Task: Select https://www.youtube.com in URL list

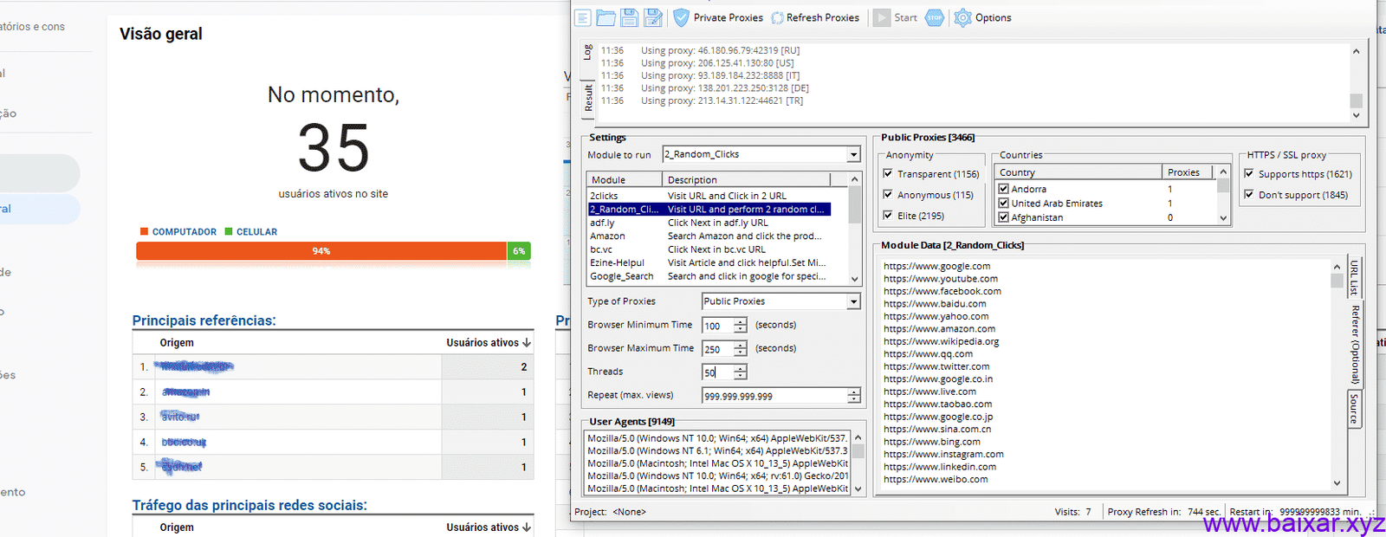Action: point(941,279)
